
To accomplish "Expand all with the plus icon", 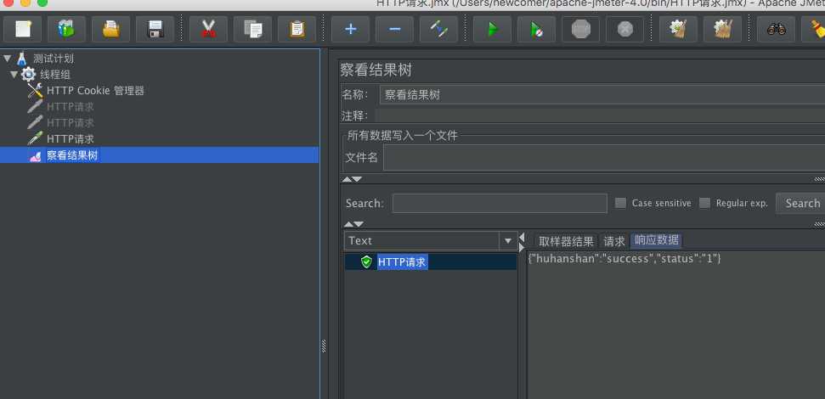I will pos(350,29).
